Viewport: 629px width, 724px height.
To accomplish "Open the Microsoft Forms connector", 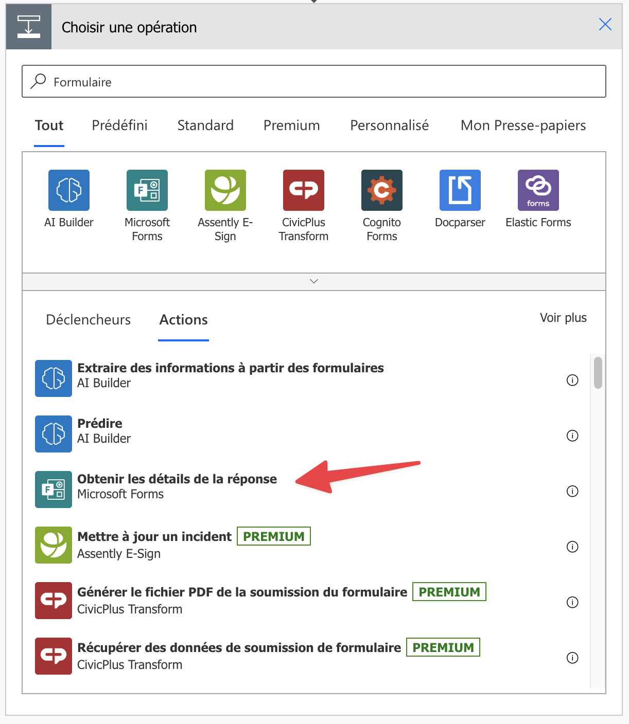I will coord(147,190).
